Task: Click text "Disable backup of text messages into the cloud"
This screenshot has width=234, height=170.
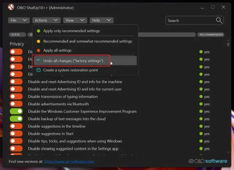Action: 67,119
